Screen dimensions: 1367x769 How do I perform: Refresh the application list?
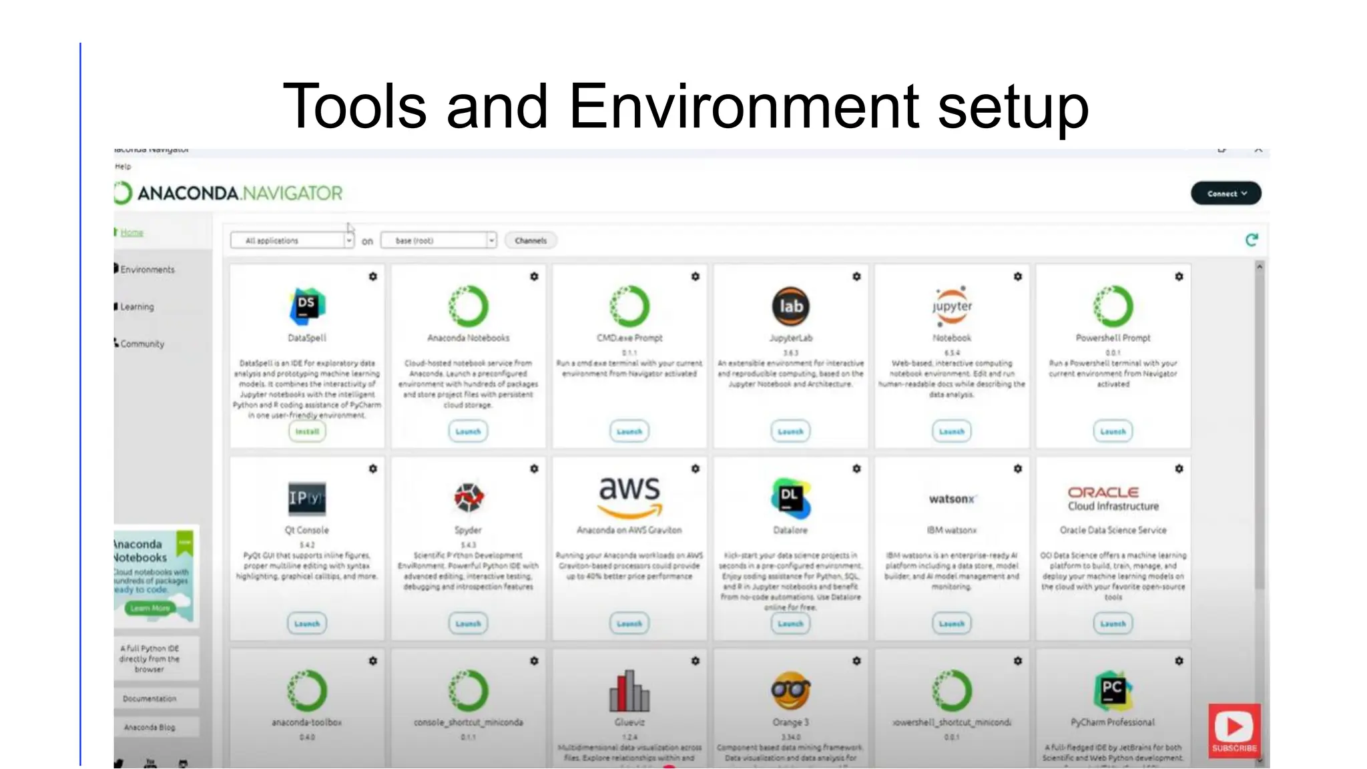tap(1252, 240)
